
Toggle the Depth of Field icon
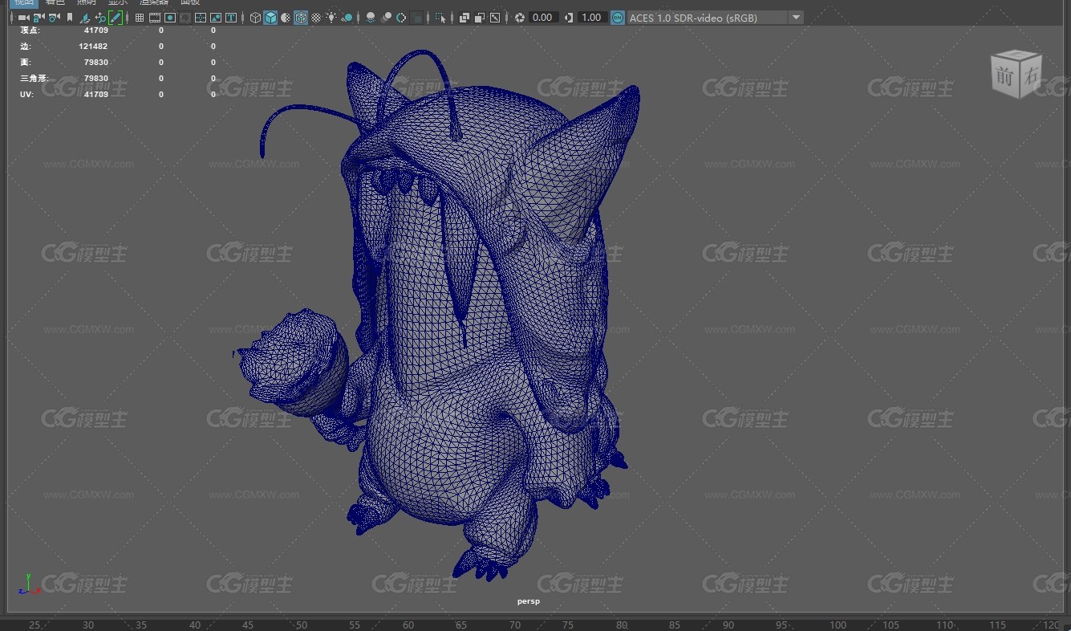point(417,17)
